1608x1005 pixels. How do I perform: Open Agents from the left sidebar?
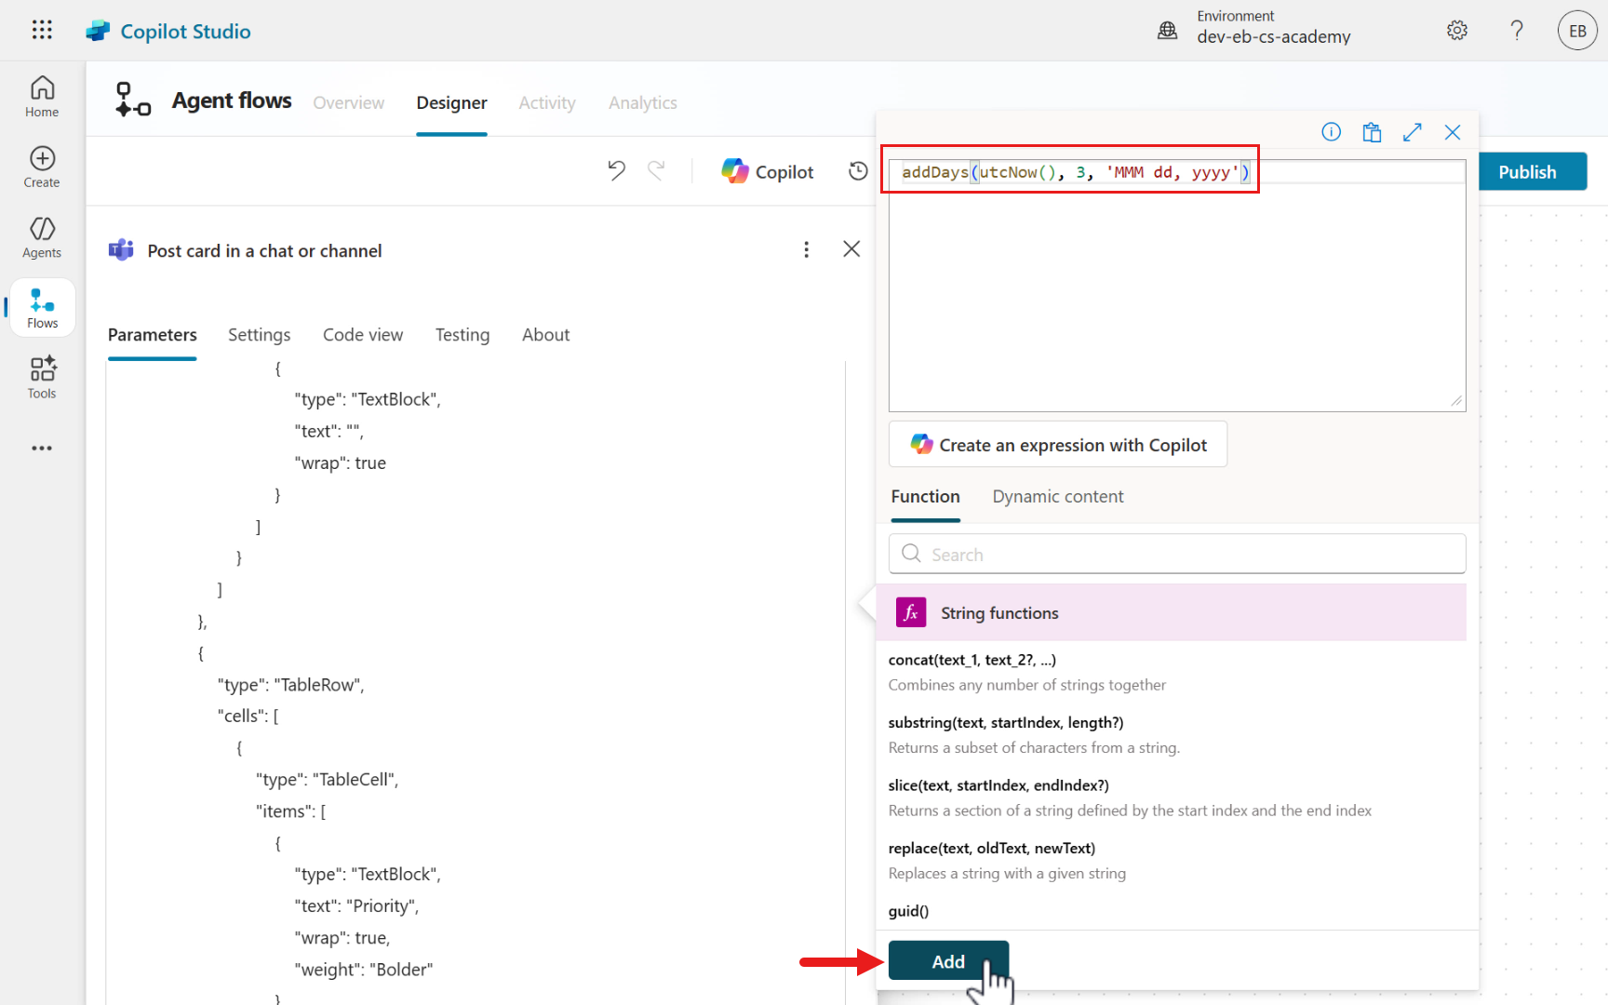pos(42,237)
